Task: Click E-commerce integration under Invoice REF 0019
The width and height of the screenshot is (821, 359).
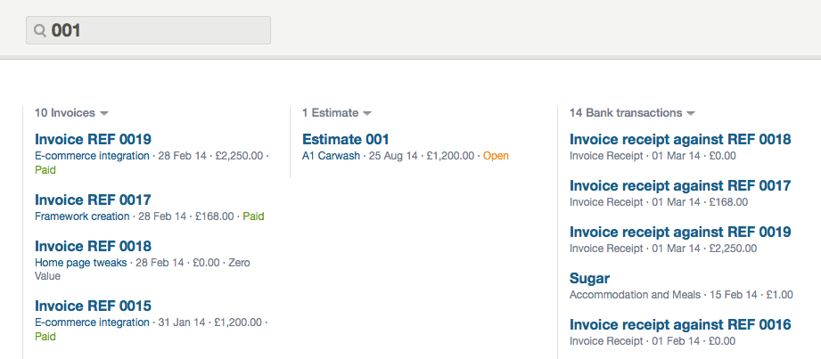Action: coord(92,156)
